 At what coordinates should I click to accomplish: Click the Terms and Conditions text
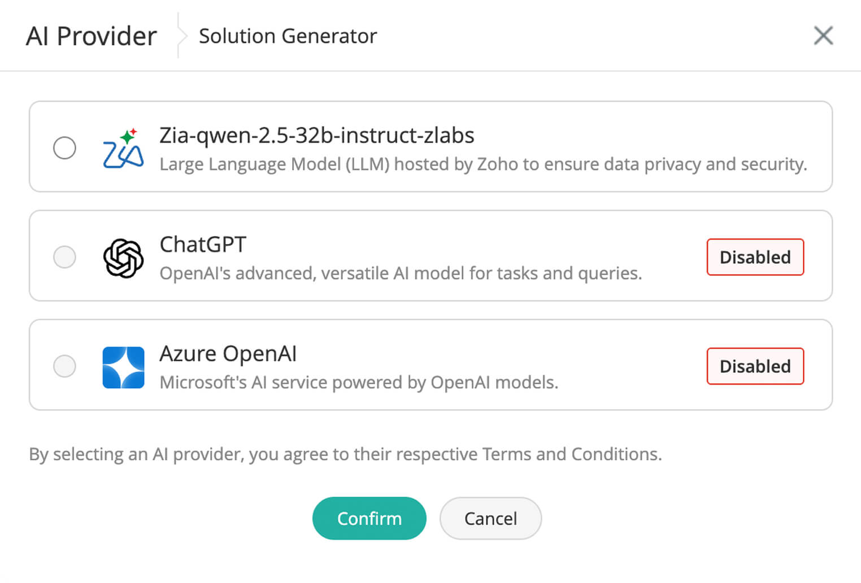tap(571, 454)
